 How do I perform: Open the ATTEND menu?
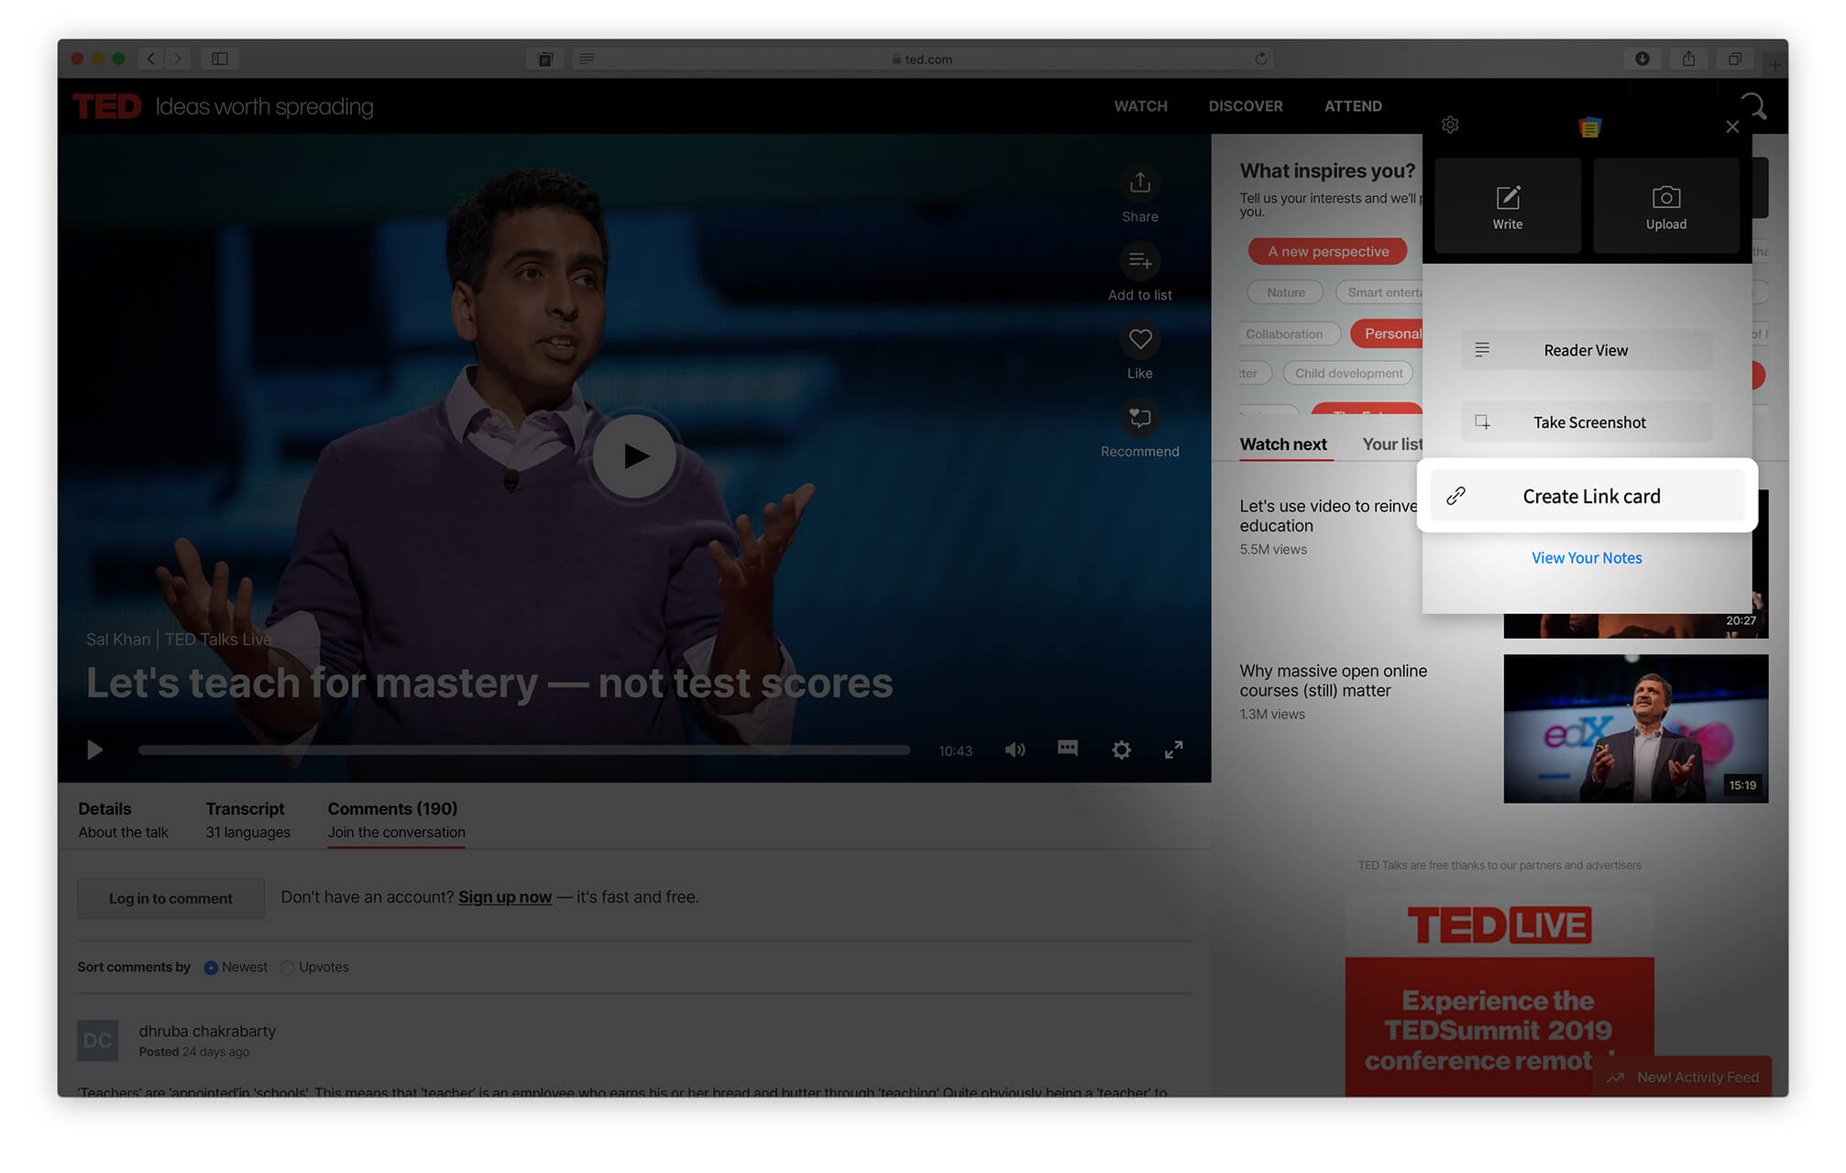click(x=1353, y=106)
